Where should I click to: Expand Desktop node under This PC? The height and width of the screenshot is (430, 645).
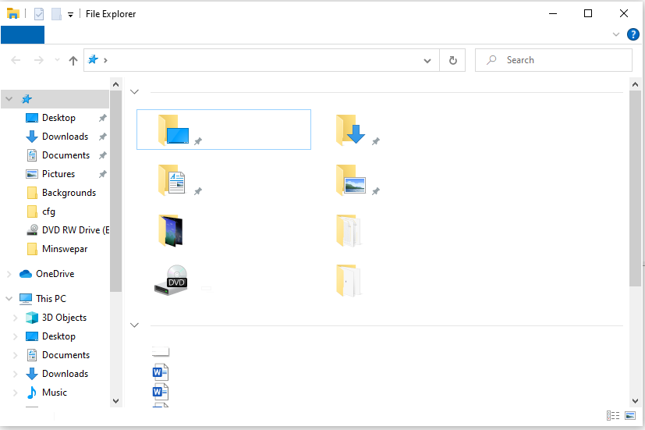point(16,336)
